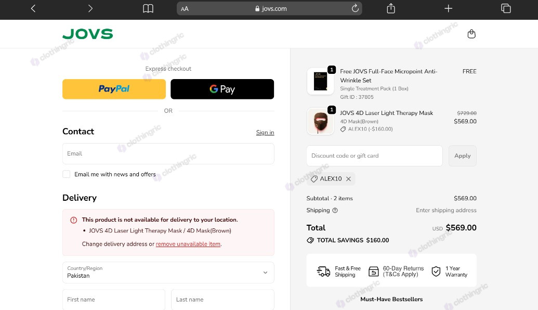Viewport: 538px width, 310px height.
Task: Go forward with Safari's forward arrow
Action: (x=90, y=9)
